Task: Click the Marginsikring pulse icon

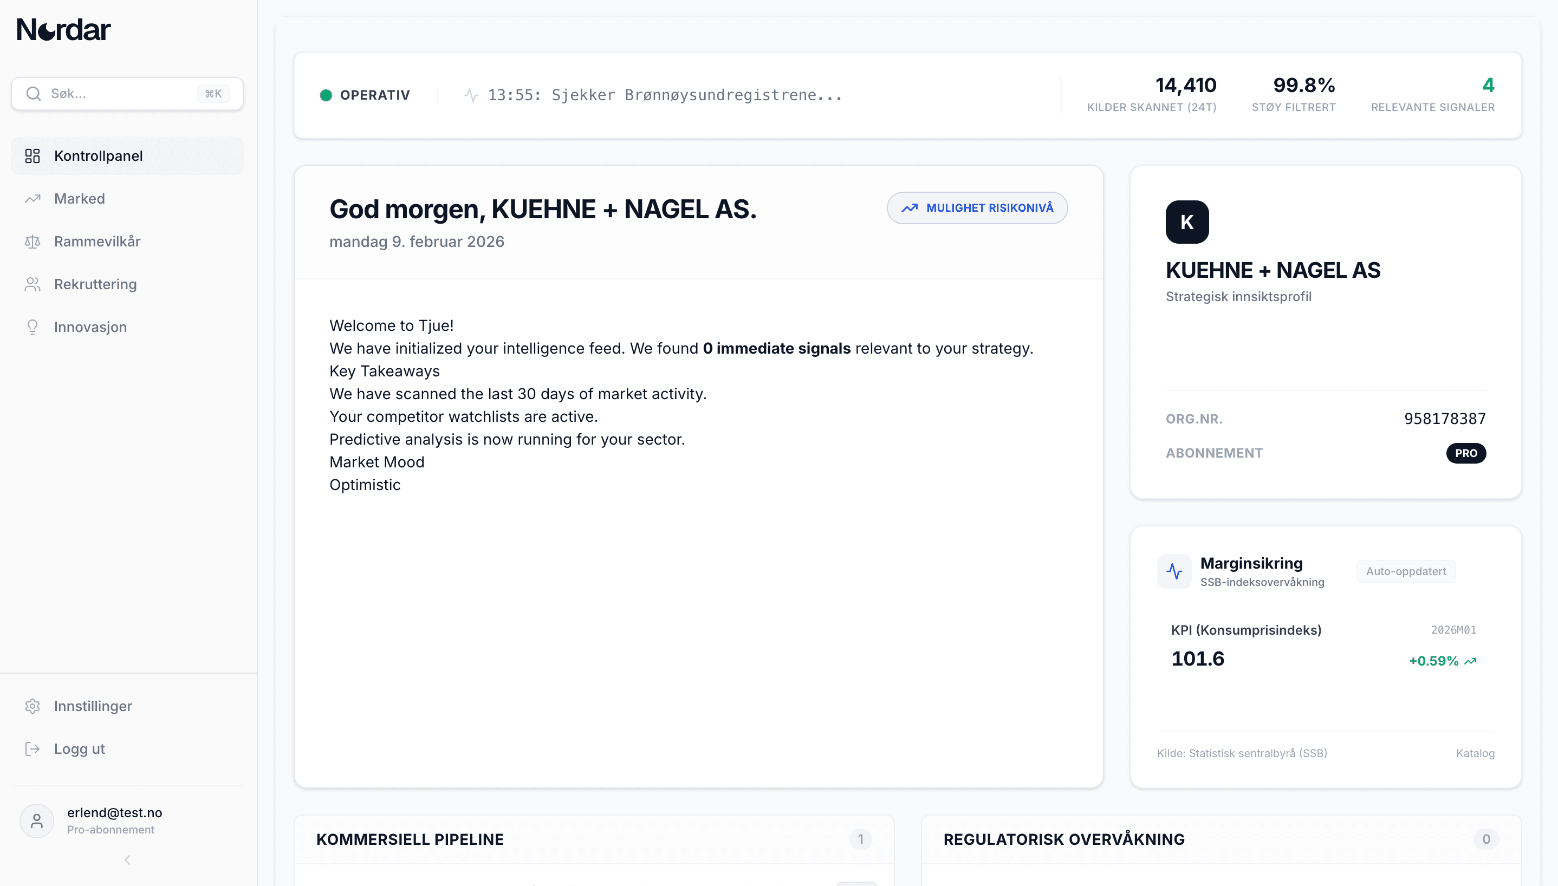Action: point(1174,571)
